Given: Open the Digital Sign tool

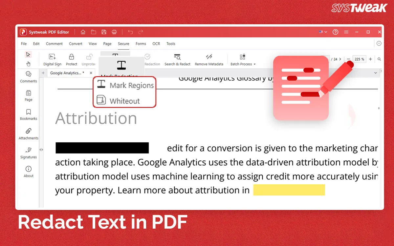Looking at the screenshot, I should [52, 60].
